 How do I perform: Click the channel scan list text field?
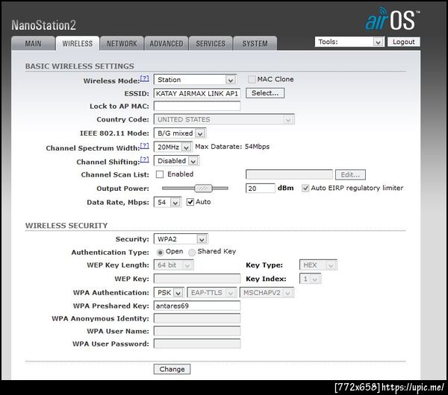coord(289,174)
